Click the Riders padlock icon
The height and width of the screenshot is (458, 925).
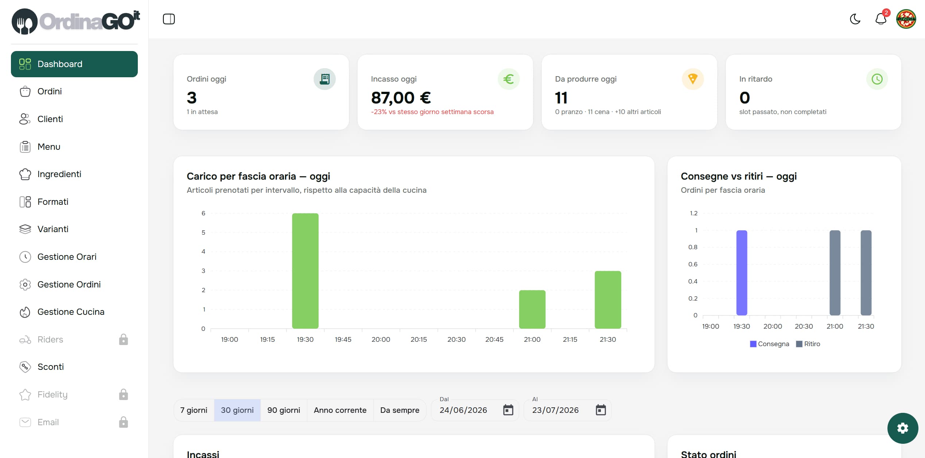click(x=124, y=339)
